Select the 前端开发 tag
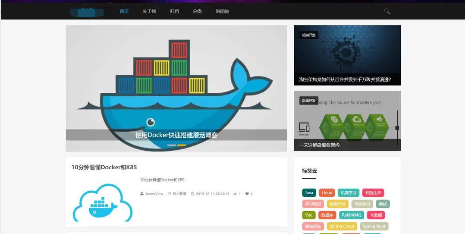This screenshot has width=465, height=234. (x=337, y=204)
